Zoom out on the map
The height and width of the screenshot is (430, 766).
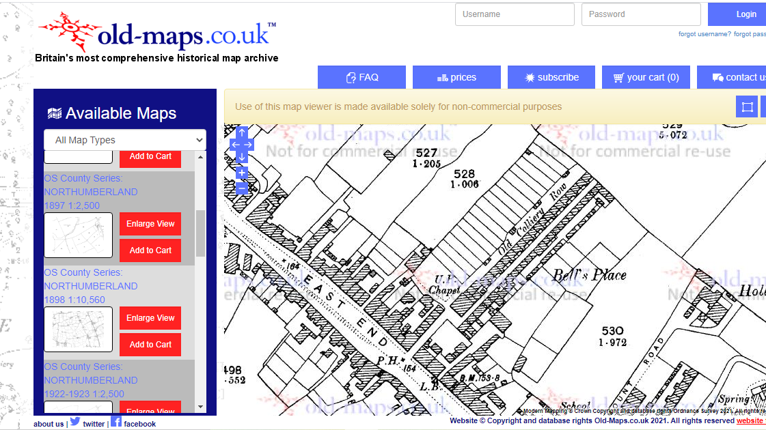tap(242, 188)
